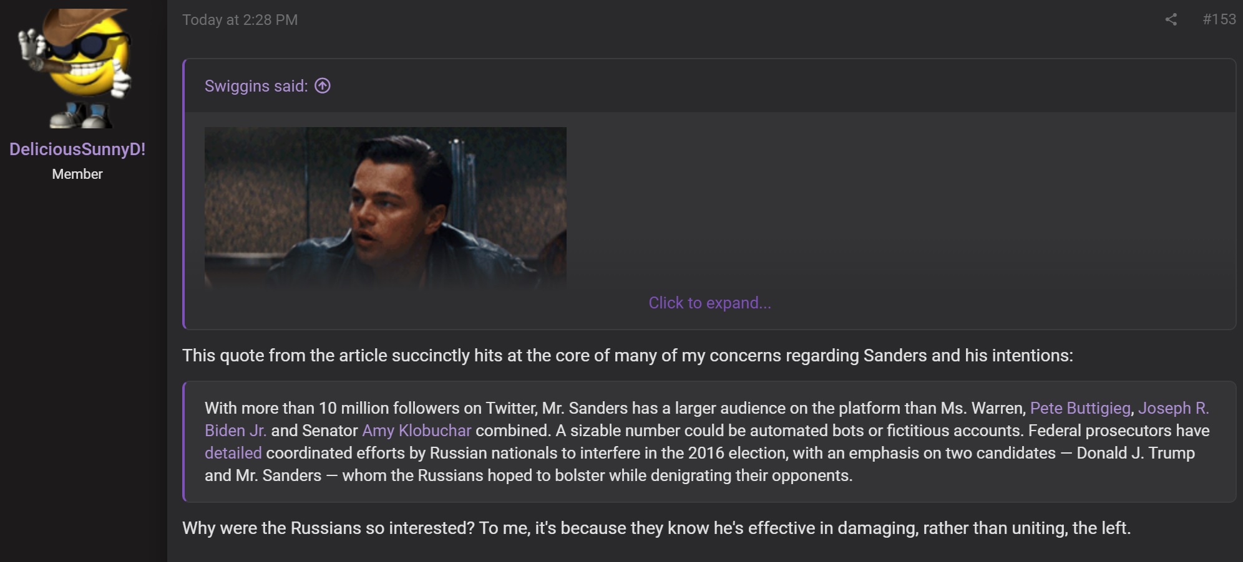Image resolution: width=1243 pixels, height=562 pixels.
Task: Open the Amy Klobuchar link
Action: coord(417,431)
